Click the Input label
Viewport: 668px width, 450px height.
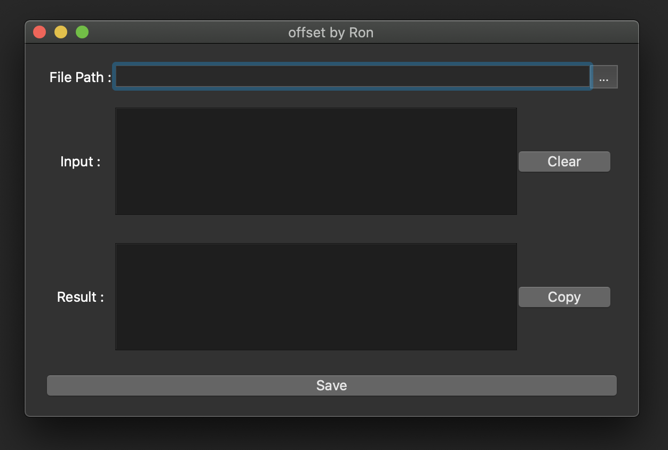pyautogui.click(x=81, y=161)
